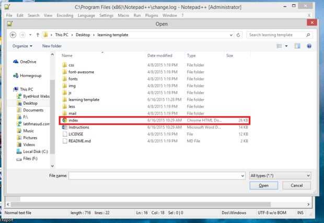
Task: Click the search magnifier icon
Action: coord(308,35)
